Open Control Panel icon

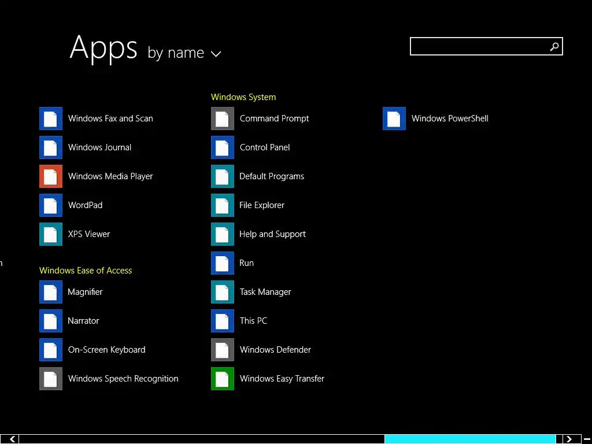pyautogui.click(x=223, y=147)
